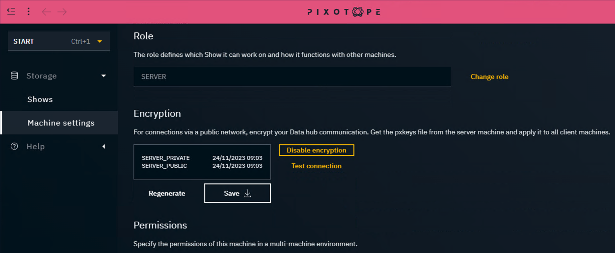Go back with the left arrow

(x=47, y=11)
